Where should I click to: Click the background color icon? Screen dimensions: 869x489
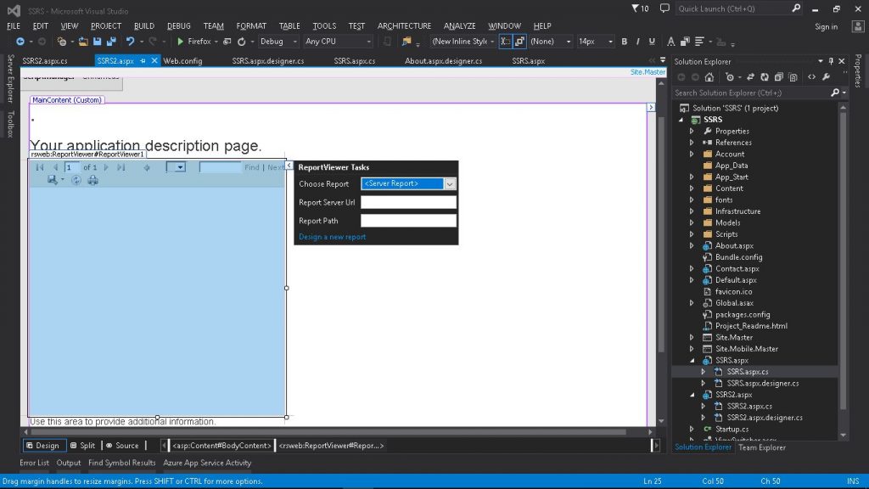(x=685, y=42)
